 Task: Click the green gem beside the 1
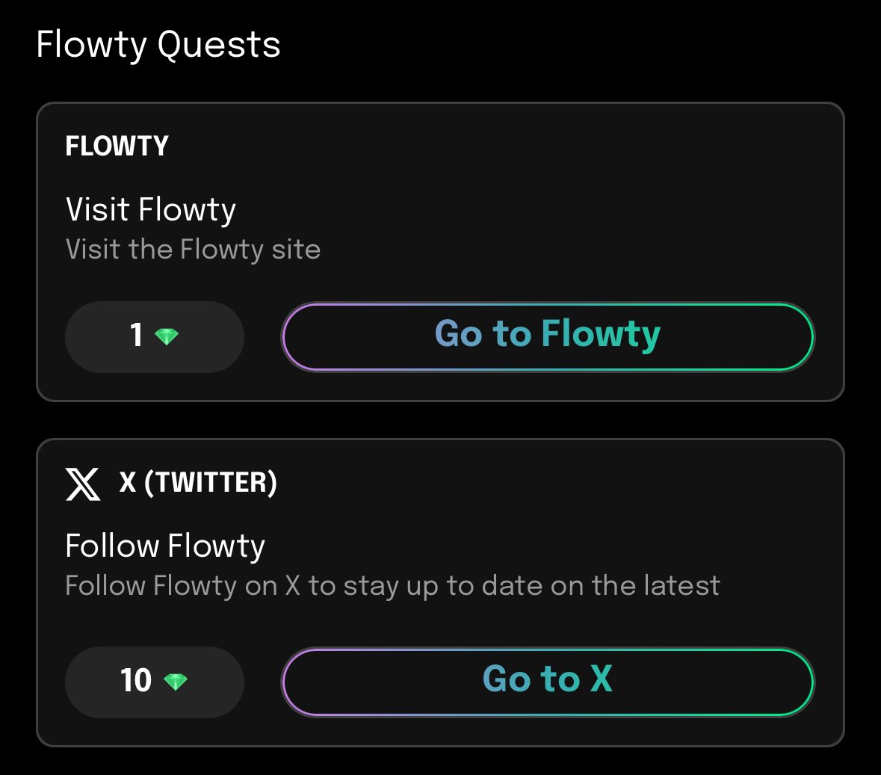click(167, 336)
